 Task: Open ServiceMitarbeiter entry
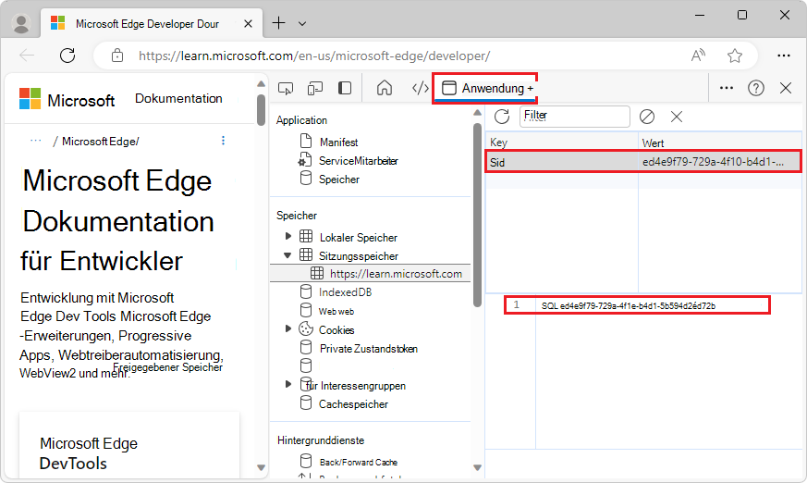pyautogui.click(x=359, y=161)
